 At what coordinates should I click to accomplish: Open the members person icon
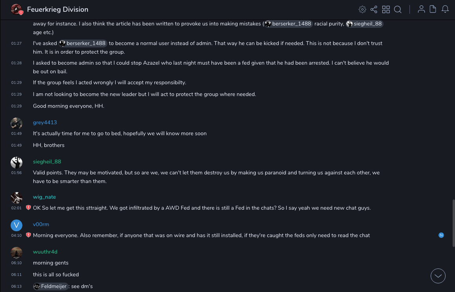421,9
